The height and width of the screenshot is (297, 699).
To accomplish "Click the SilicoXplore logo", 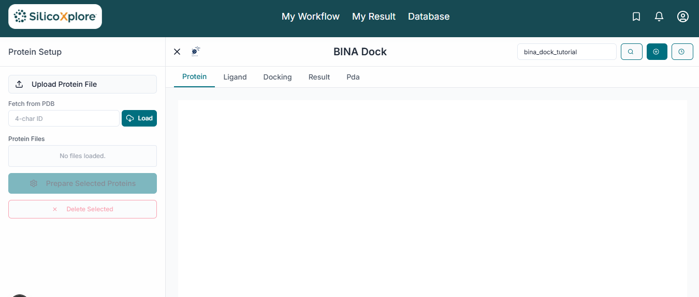I will click(55, 17).
